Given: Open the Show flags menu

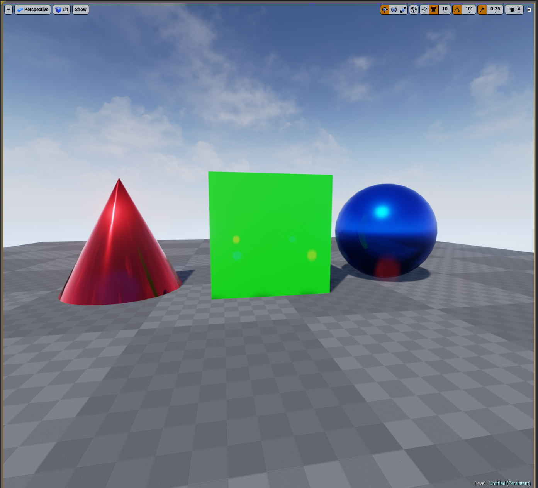Looking at the screenshot, I should tap(81, 10).
